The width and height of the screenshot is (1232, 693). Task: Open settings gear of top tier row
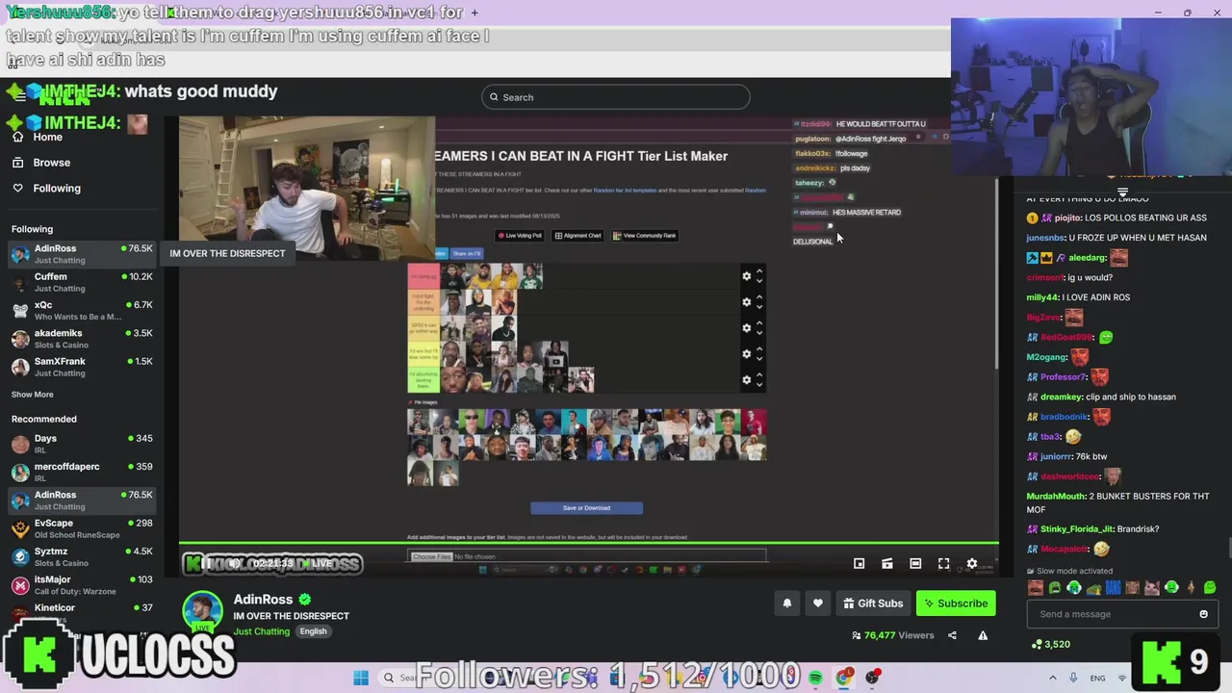click(746, 276)
